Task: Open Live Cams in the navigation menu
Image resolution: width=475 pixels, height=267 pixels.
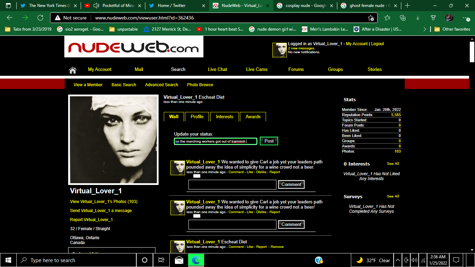Action: pos(257,69)
